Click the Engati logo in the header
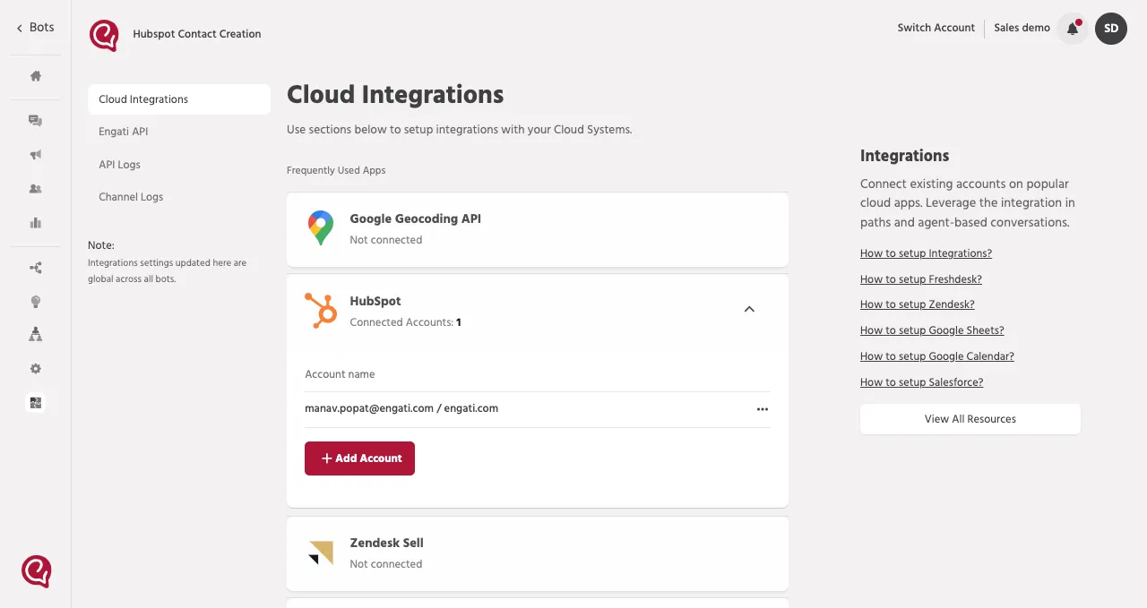 pyautogui.click(x=104, y=36)
